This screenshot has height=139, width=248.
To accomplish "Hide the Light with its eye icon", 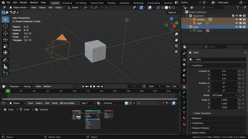I will pyautogui.click(x=237, y=23).
